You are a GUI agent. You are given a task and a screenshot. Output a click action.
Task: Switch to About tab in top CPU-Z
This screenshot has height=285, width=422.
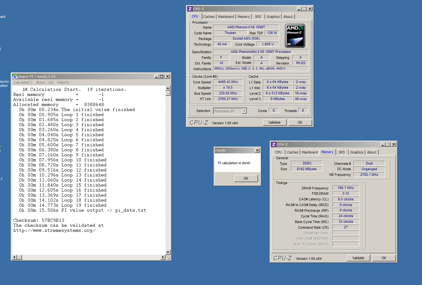(x=288, y=17)
